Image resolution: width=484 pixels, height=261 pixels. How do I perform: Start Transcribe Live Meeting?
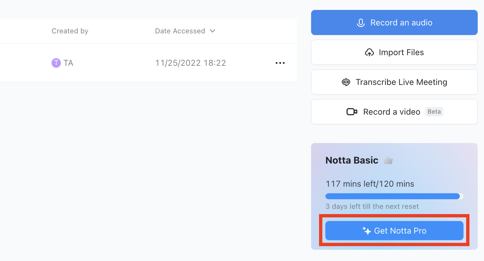pyautogui.click(x=394, y=82)
